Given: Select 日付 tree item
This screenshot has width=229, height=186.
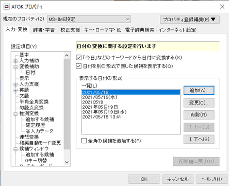Looking at the screenshot, I should [x=30, y=72].
